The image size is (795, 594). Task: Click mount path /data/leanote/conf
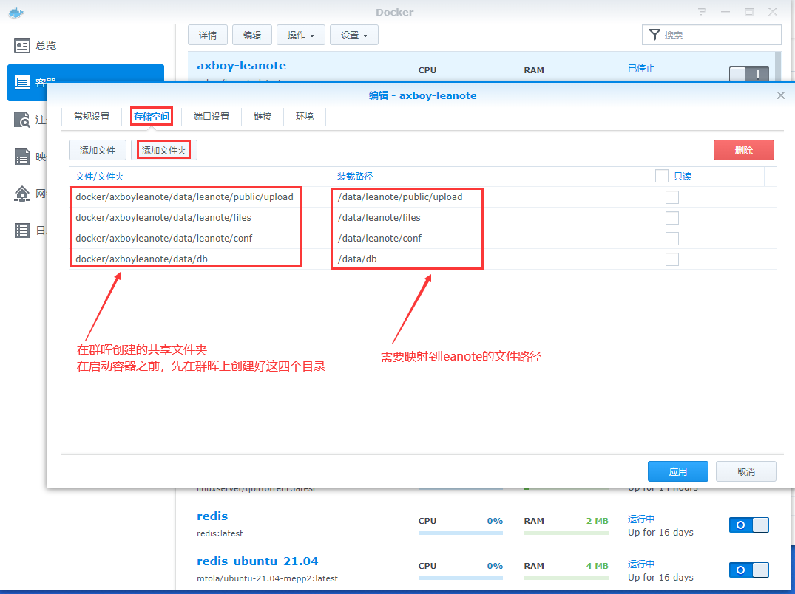click(380, 239)
